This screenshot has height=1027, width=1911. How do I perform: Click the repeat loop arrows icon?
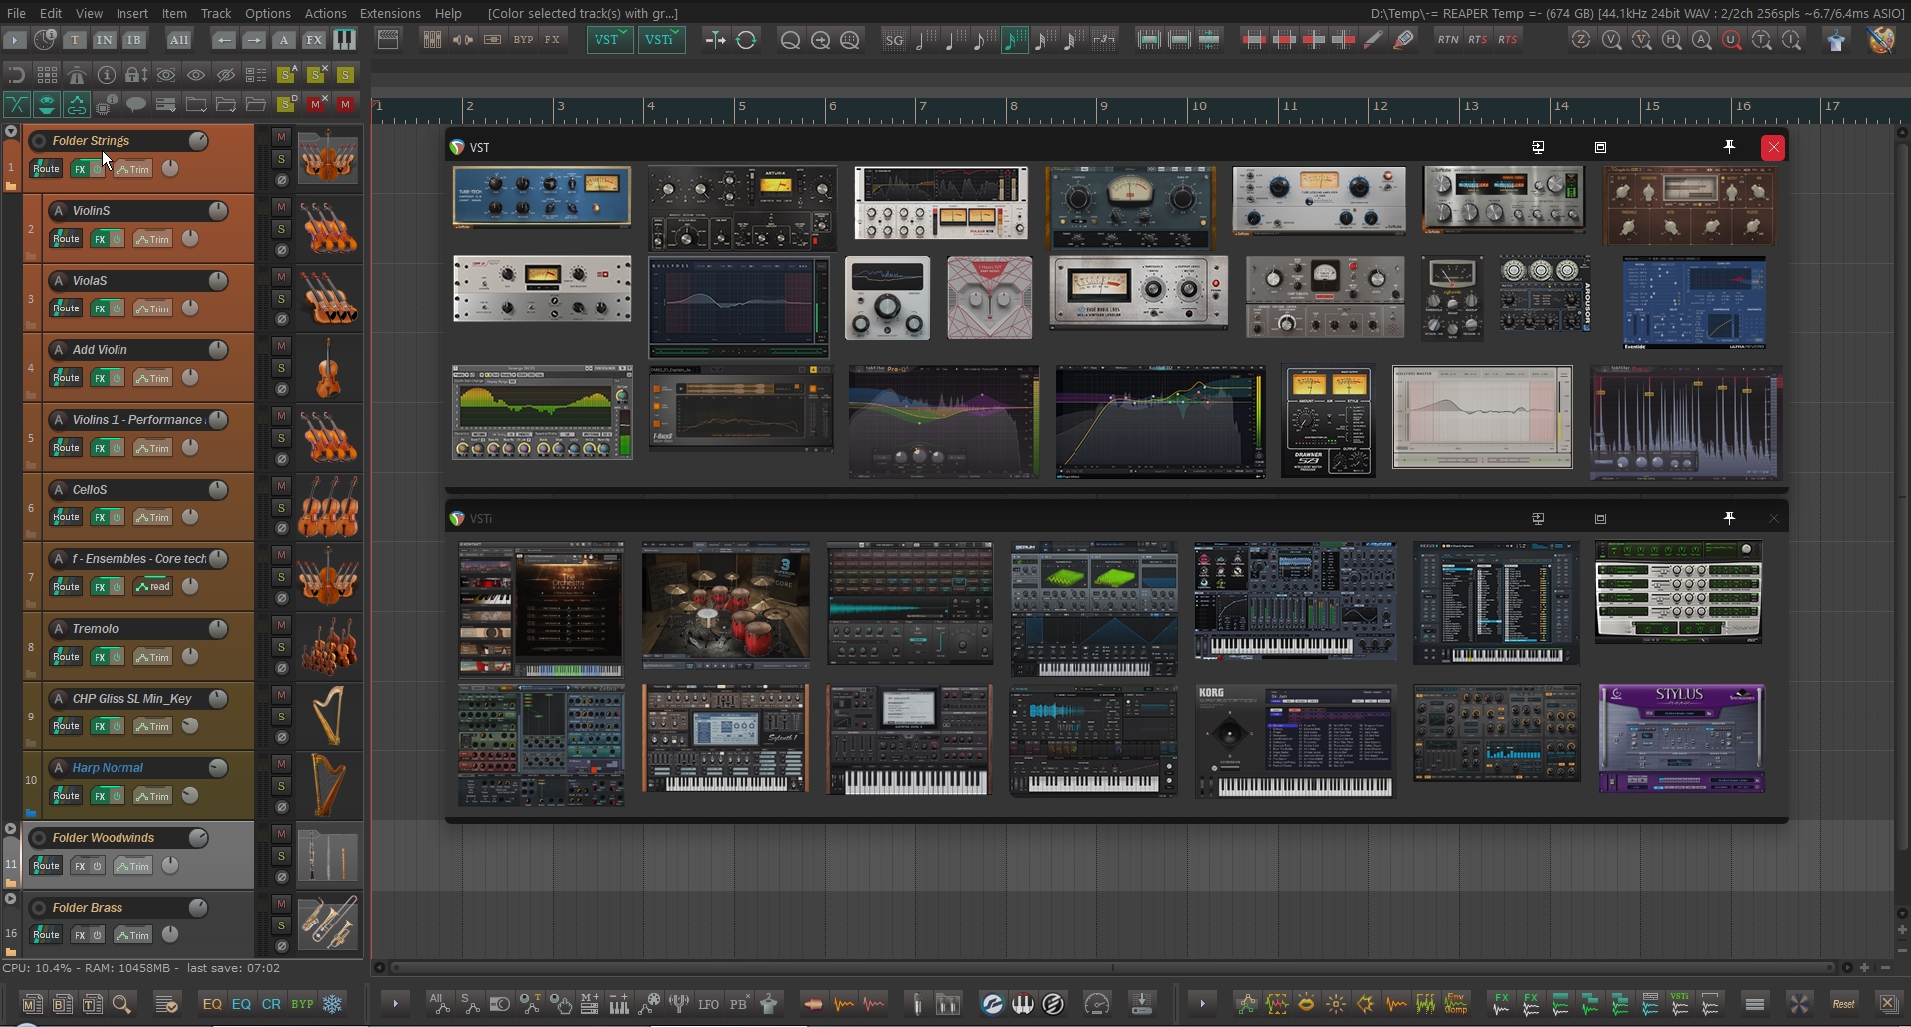pos(746,40)
